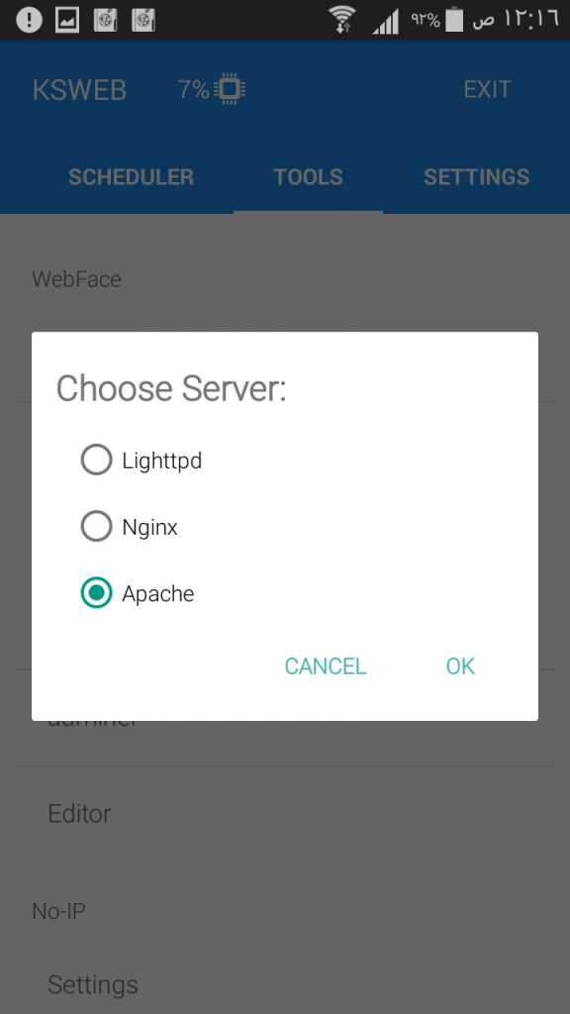The image size is (570, 1014).
Task: Switch to the Scheduler tab
Action: (132, 176)
